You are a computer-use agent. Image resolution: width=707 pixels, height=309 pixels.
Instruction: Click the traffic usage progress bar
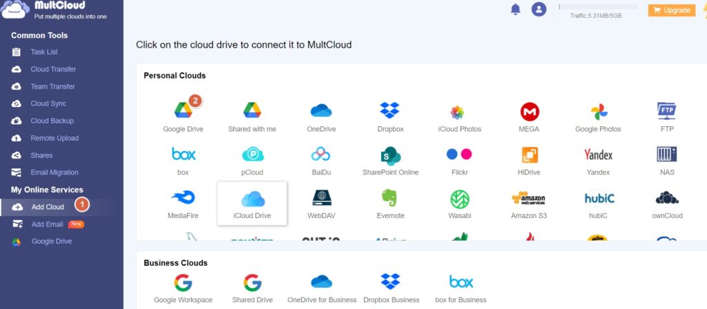point(598,7)
